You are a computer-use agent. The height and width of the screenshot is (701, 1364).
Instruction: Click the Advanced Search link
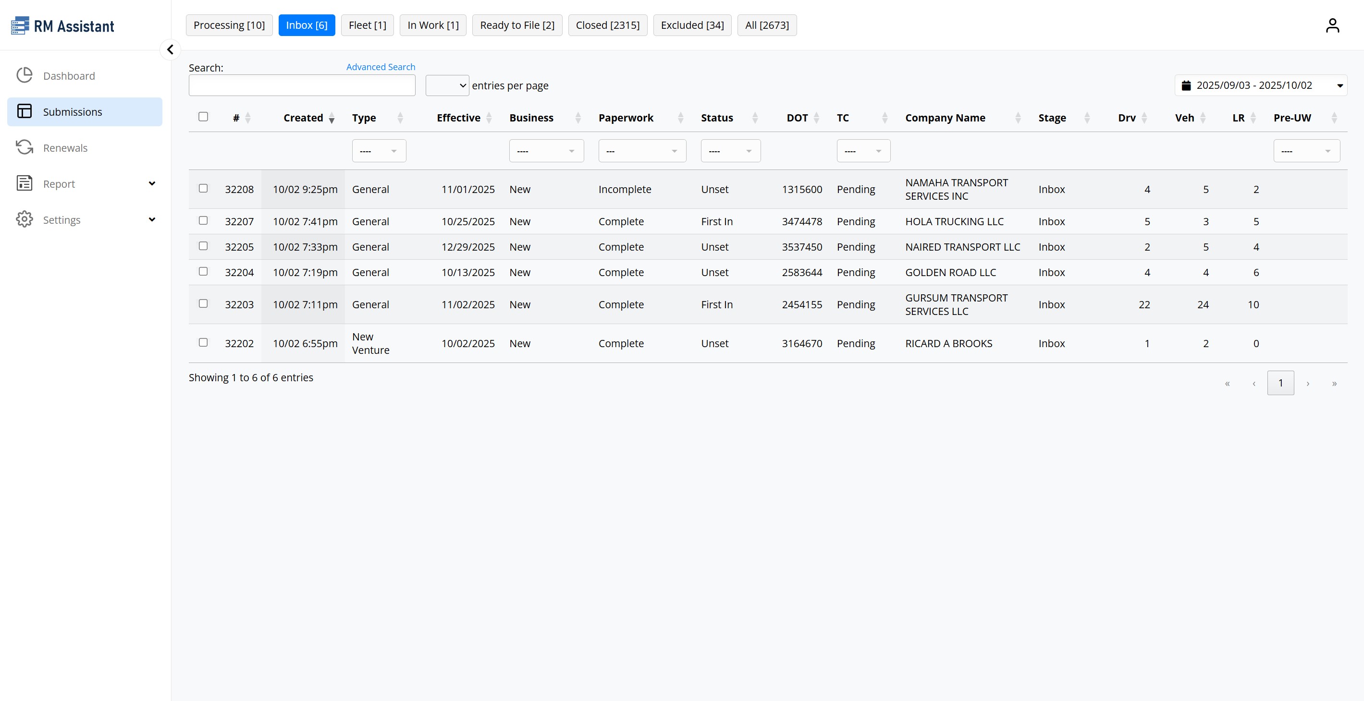pos(380,67)
